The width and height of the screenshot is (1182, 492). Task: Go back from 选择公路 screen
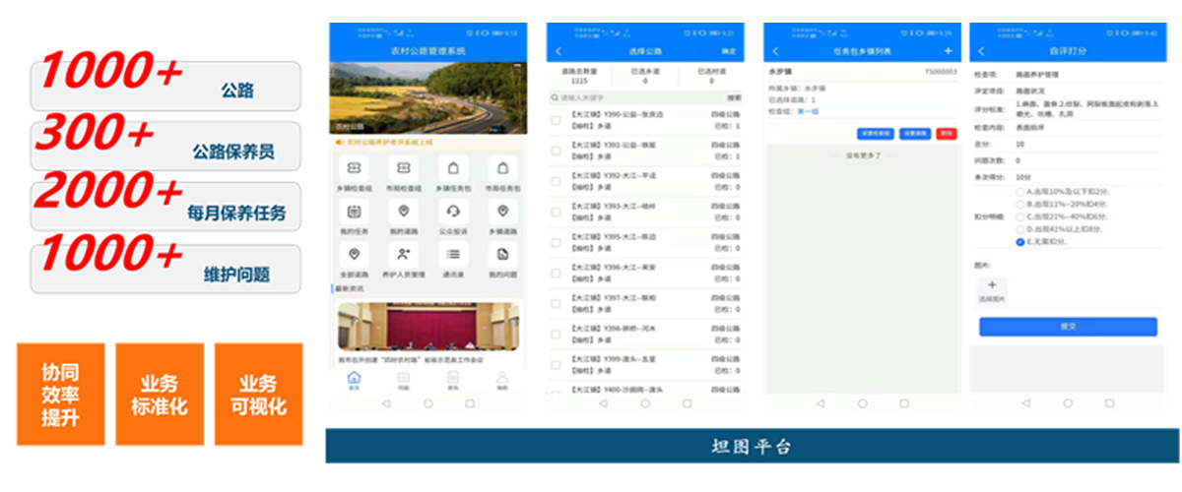click(x=559, y=51)
